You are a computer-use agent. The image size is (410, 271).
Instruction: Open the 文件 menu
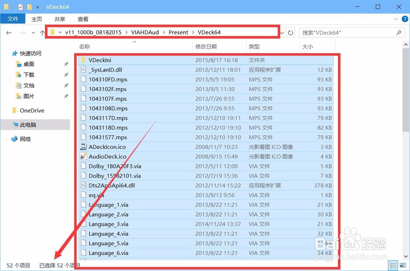(x=13, y=19)
